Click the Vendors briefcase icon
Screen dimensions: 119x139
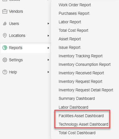(x=5, y=11)
